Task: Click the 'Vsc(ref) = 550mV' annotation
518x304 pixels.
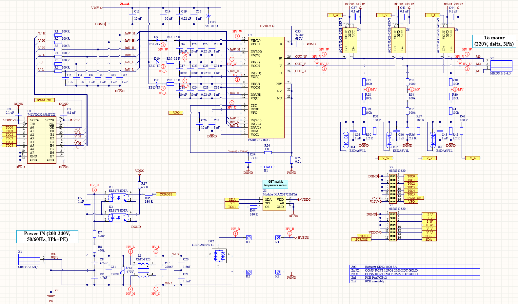Action: [x=238, y=152]
